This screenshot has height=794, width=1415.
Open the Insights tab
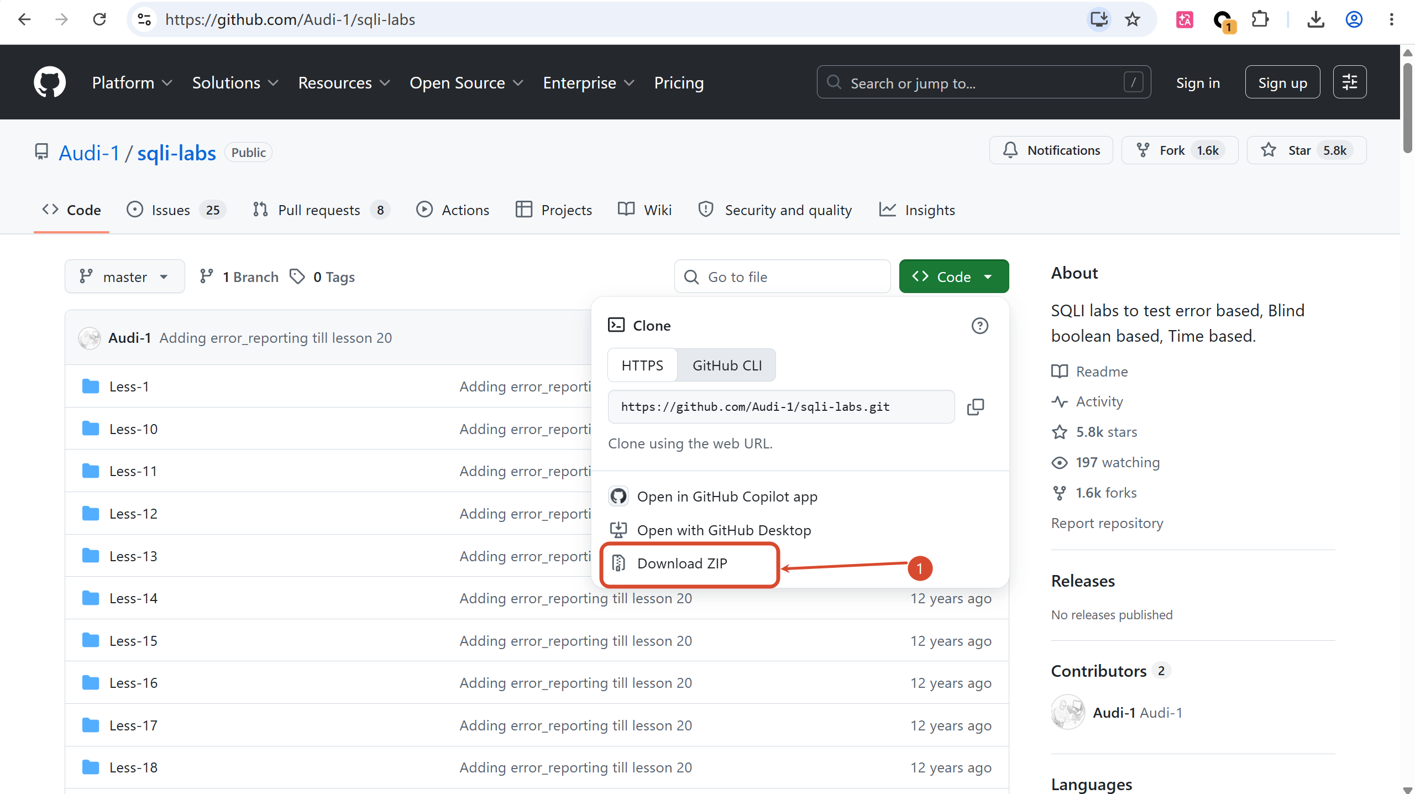click(x=917, y=210)
